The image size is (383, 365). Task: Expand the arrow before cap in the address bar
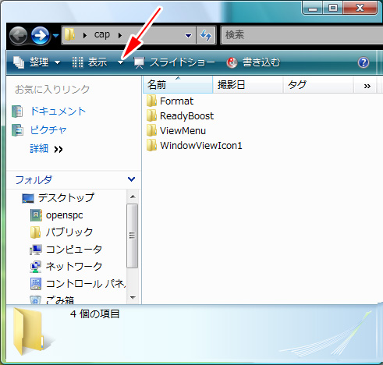click(84, 35)
